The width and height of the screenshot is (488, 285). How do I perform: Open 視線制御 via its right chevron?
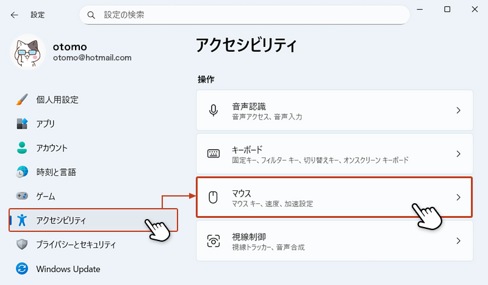pos(459,241)
